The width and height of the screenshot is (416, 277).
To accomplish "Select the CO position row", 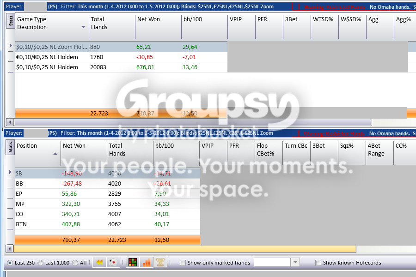I will click(x=107, y=214).
